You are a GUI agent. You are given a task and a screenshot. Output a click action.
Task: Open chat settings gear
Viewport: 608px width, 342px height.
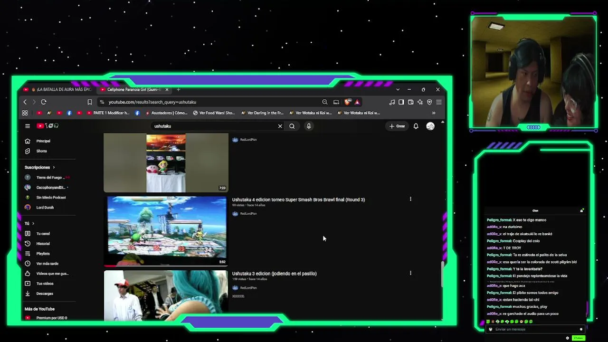(x=567, y=338)
